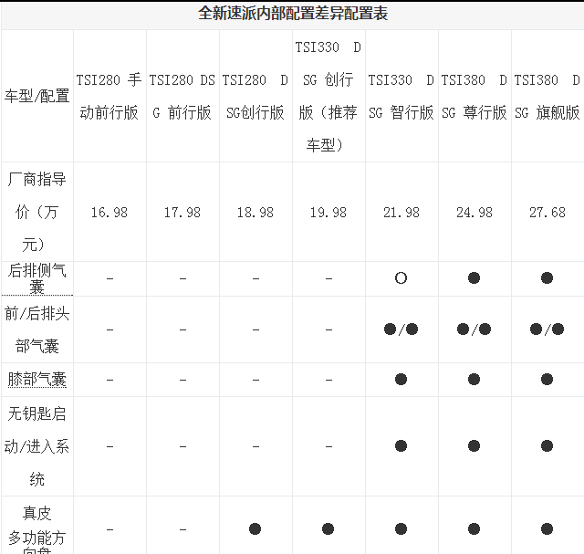Select the price 24.98
The height and width of the screenshot is (554, 584).
pyautogui.click(x=474, y=213)
